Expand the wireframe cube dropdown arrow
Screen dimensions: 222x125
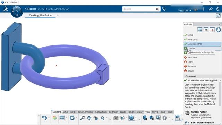coord(127,118)
